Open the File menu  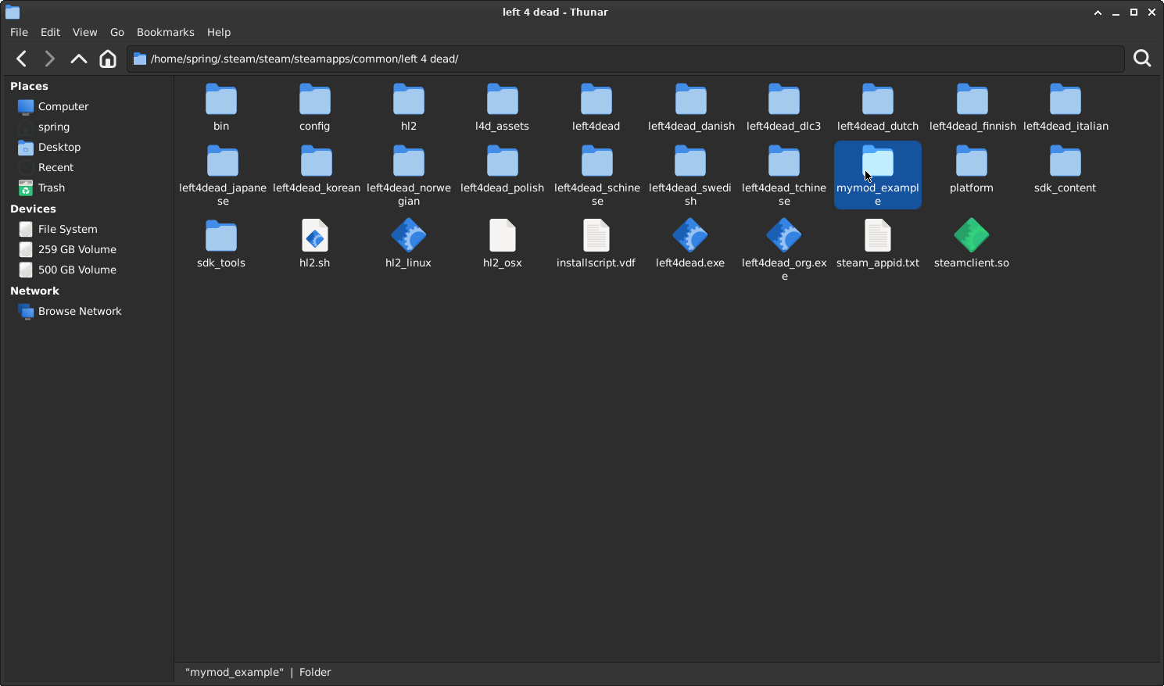tap(19, 32)
